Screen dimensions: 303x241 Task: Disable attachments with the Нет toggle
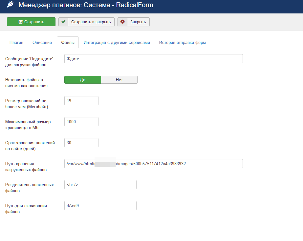pyautogui.click(x=119, y=80)
